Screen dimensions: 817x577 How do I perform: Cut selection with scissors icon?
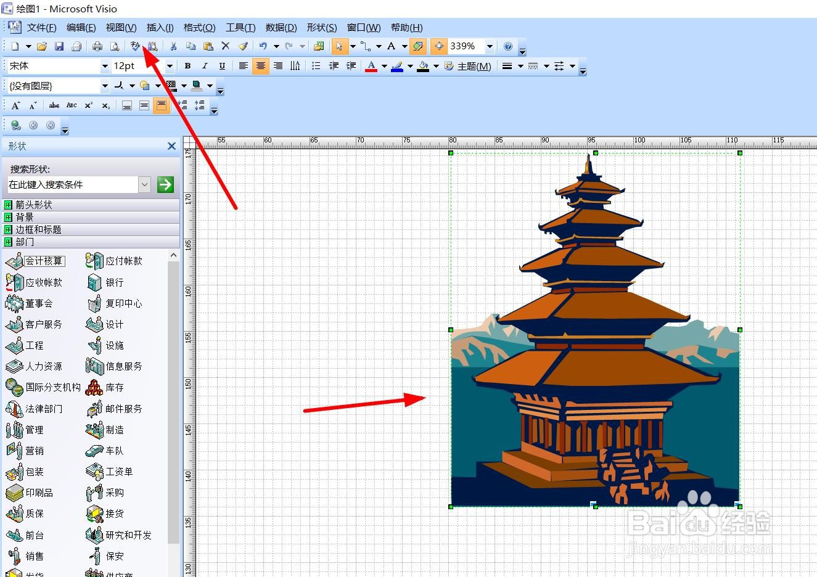tap(174, 46)
